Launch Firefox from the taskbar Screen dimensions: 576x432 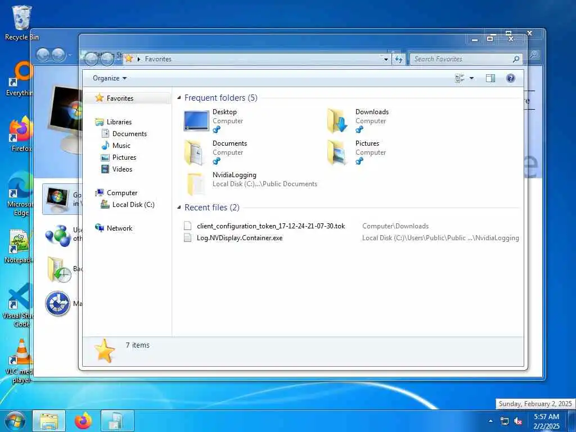[83, 421]
